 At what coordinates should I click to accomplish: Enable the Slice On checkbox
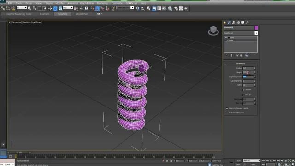coord(244,95)
